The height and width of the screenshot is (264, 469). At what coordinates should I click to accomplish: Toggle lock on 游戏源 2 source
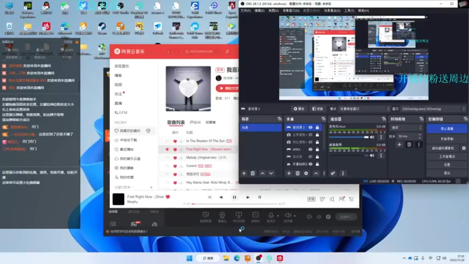(317, 127)
